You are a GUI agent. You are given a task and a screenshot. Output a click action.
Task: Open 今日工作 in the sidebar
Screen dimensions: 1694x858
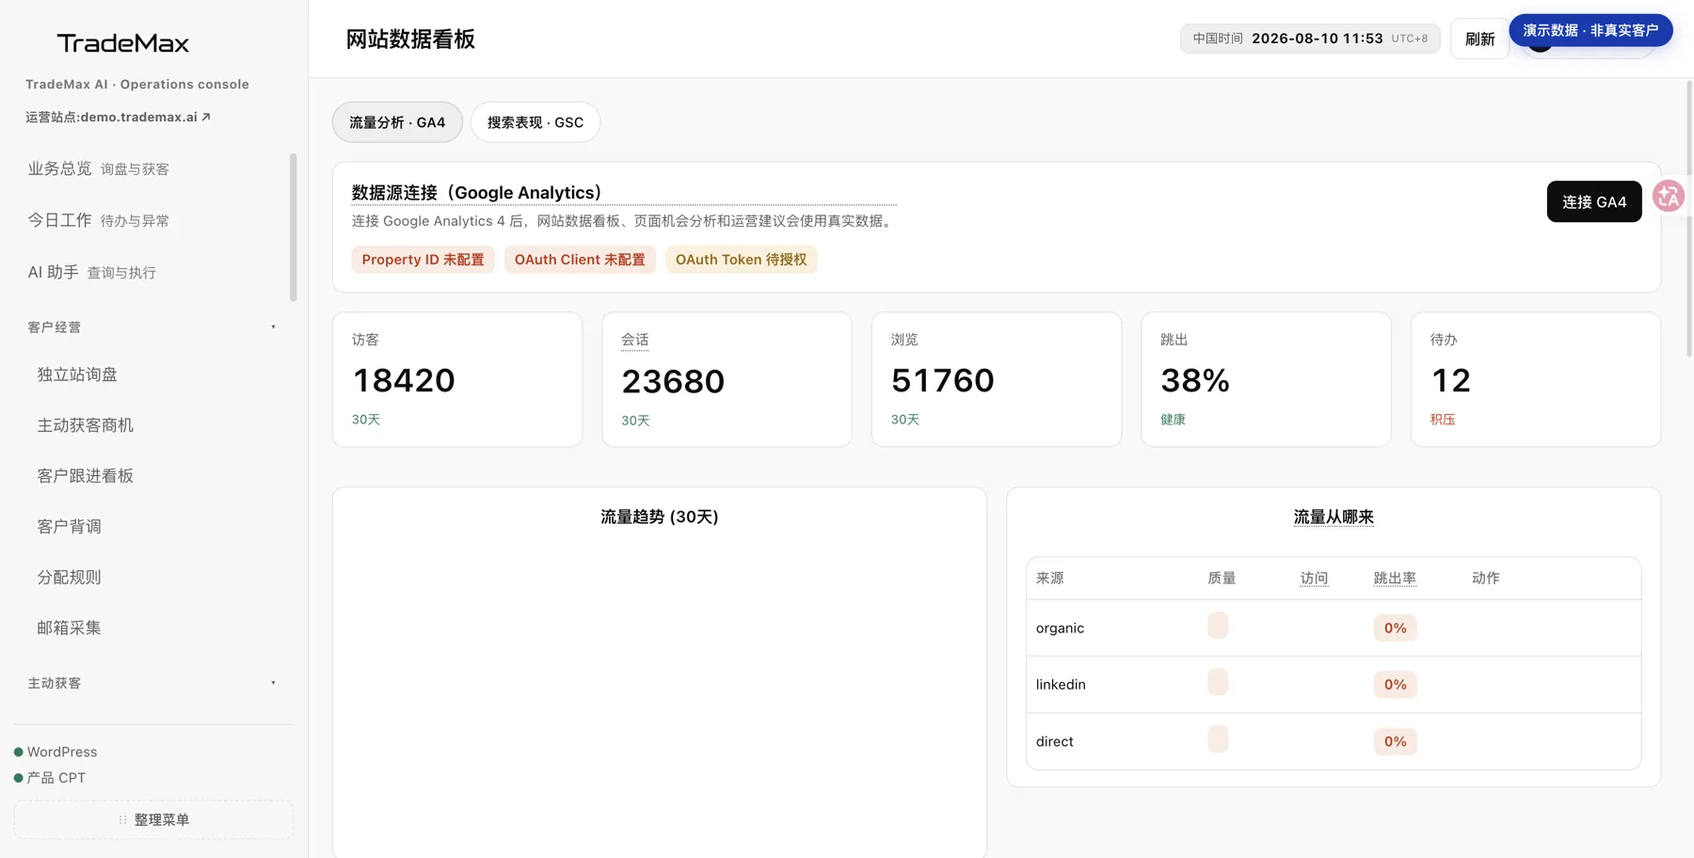[99, 220]
